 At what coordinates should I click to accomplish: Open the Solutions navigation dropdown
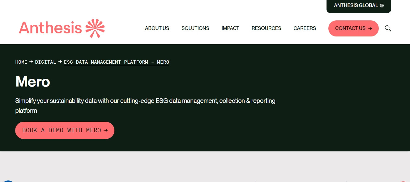(x=195, y=28)
